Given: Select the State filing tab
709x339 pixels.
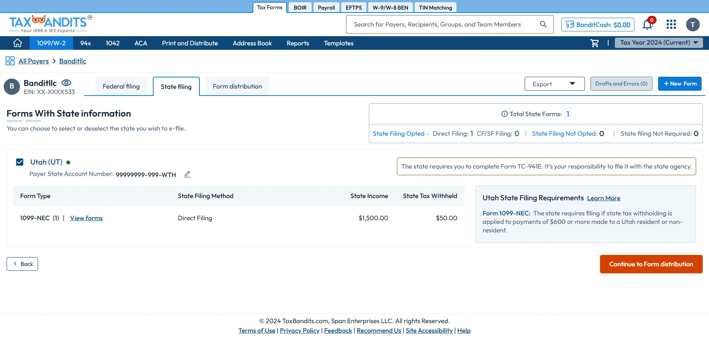Looking at the screenshot, I should point(176,87).
